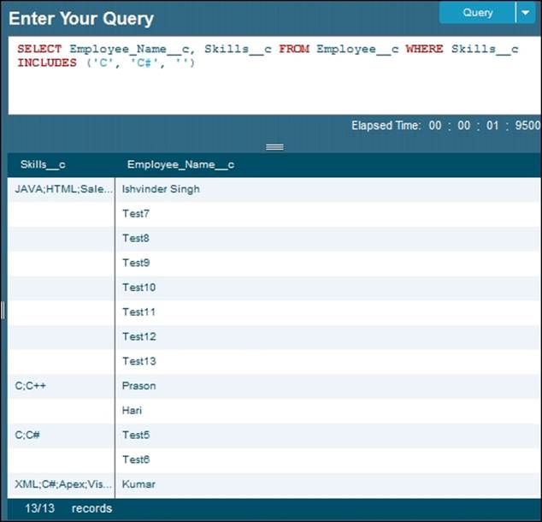Sort by the Employee_Name__c column header
Image resolution: width=542 pixels, height=522 pixels.
click(180, 164)
